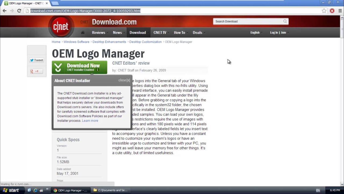Go to site home via house icon
The image size is (344, 194).
coord(83,33)
